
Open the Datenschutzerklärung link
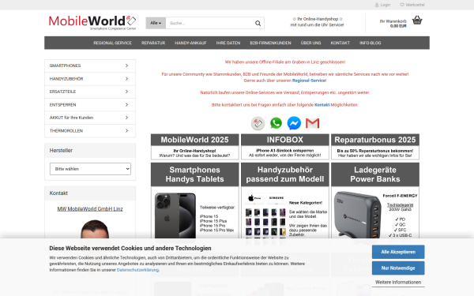pyautogui.click(x=137, y=270)
